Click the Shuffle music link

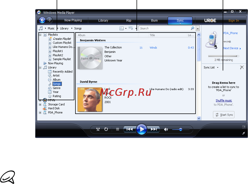(224, 100)
